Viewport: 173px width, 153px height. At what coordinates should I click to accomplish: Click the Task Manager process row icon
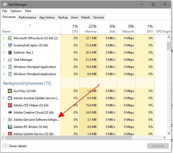pos(10,60)
